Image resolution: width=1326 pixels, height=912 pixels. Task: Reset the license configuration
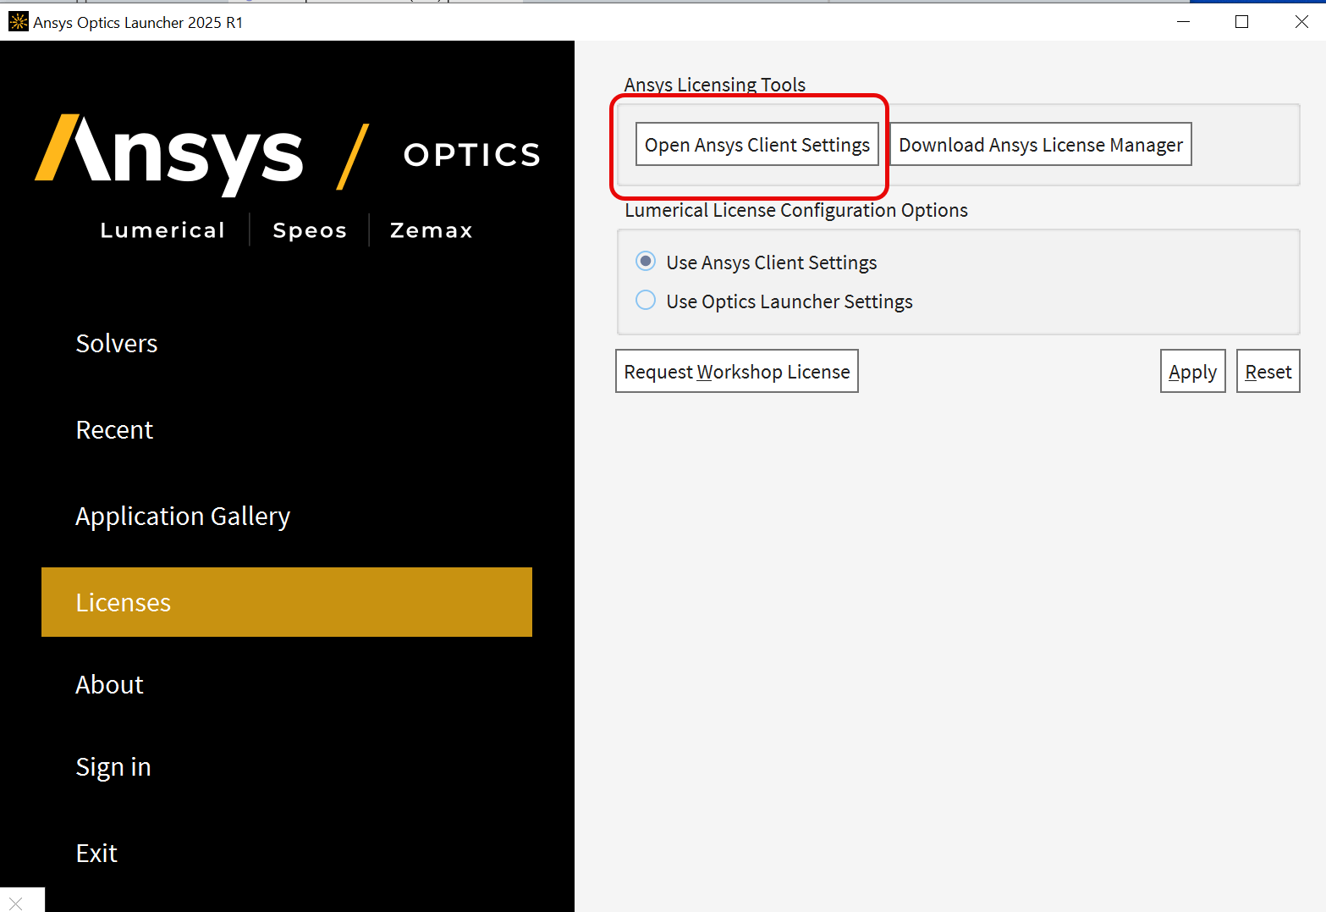pyautogui.click(x=1268, y=371)
